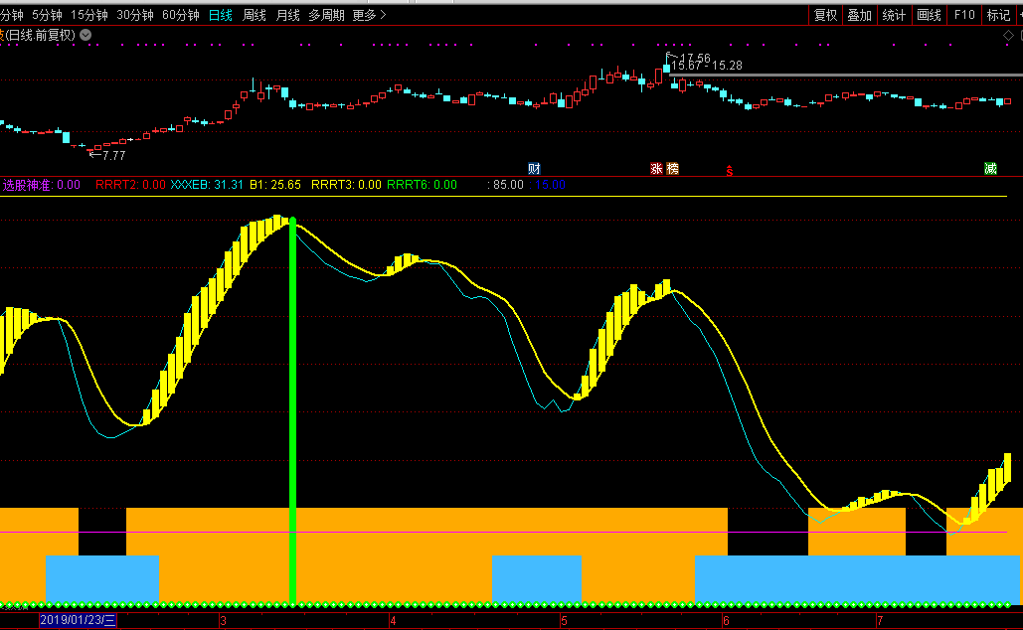Select the 60分钟 period tab
The image size is (1023, 630).
[x=180, y=15]
